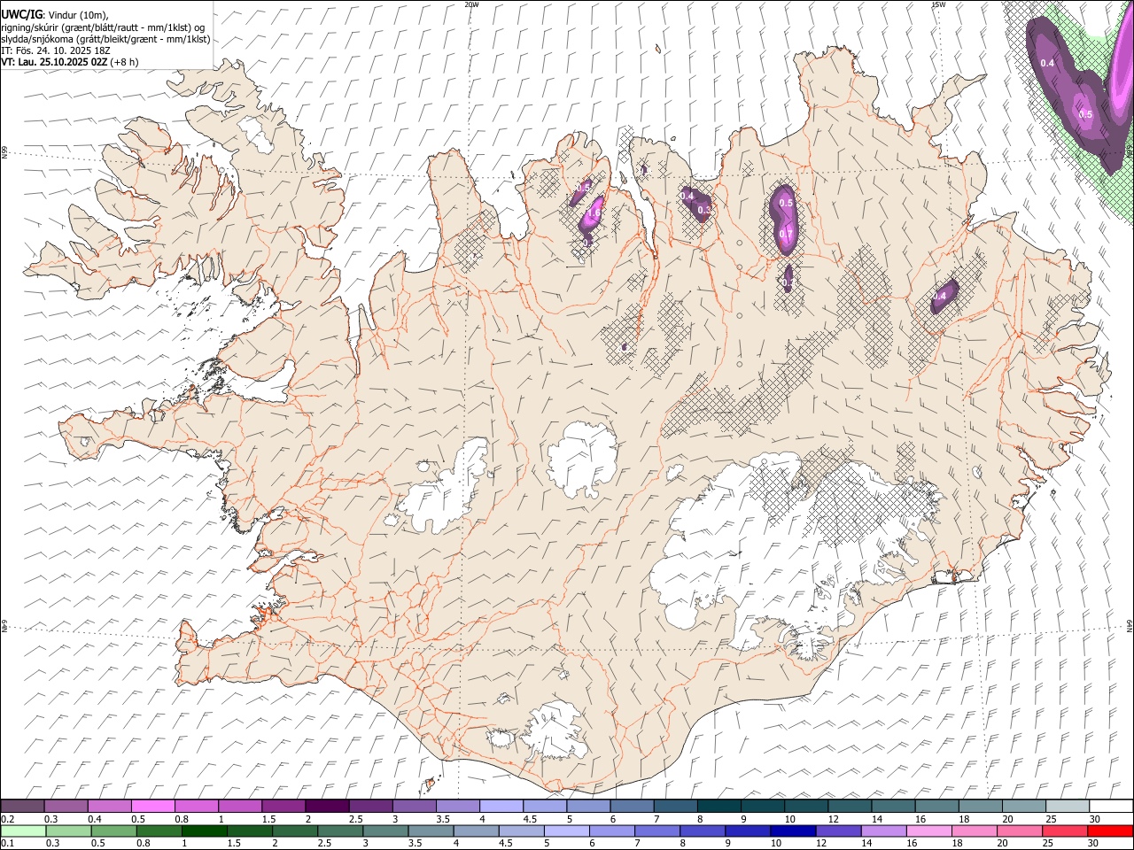Select the crimson 25 swatch, lower legend row
Screen dimensions: 1134x850
[1064, 831]
